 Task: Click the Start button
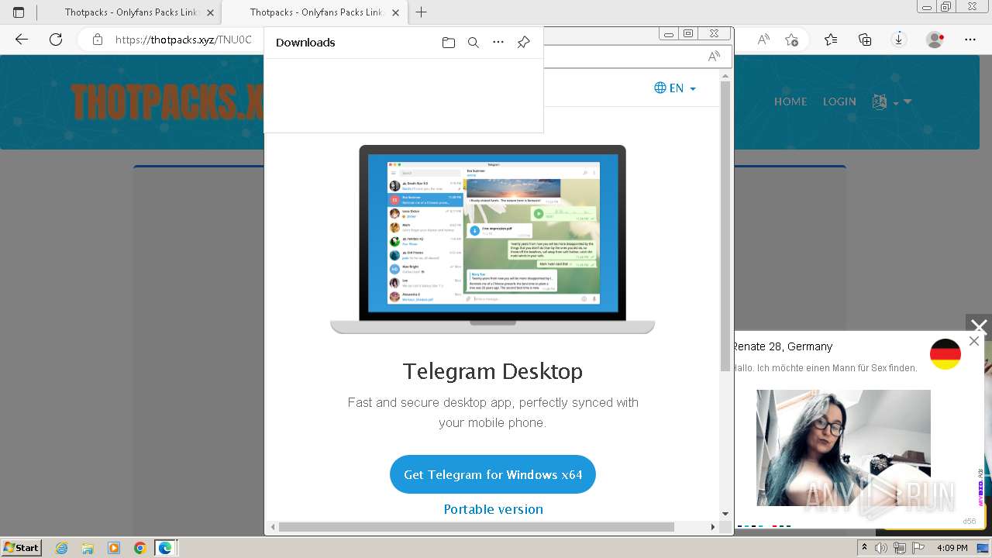pos(22,548)
